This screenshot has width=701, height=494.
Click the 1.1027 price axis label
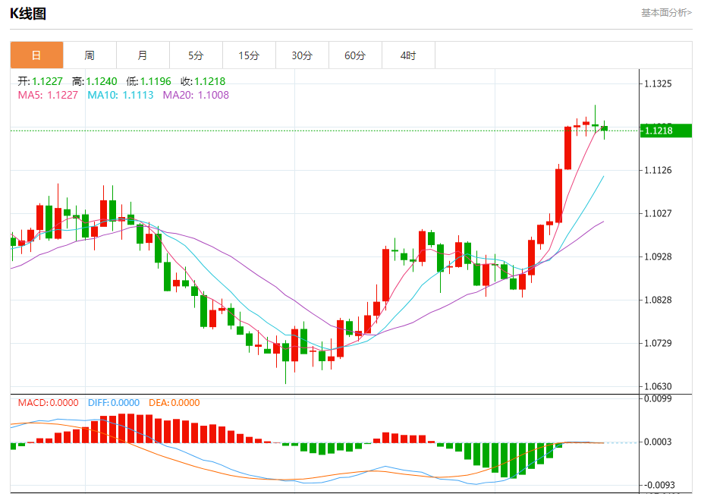tap(658, 213)
